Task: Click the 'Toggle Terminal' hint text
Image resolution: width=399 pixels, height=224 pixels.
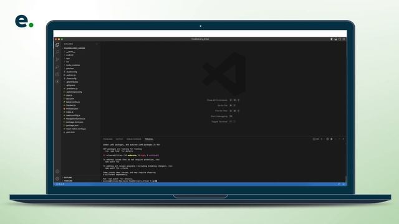Action: (219, 122)
